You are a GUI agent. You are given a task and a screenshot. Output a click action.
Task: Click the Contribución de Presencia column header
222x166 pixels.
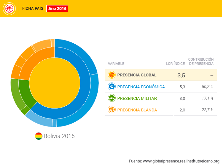click(201, 61)
